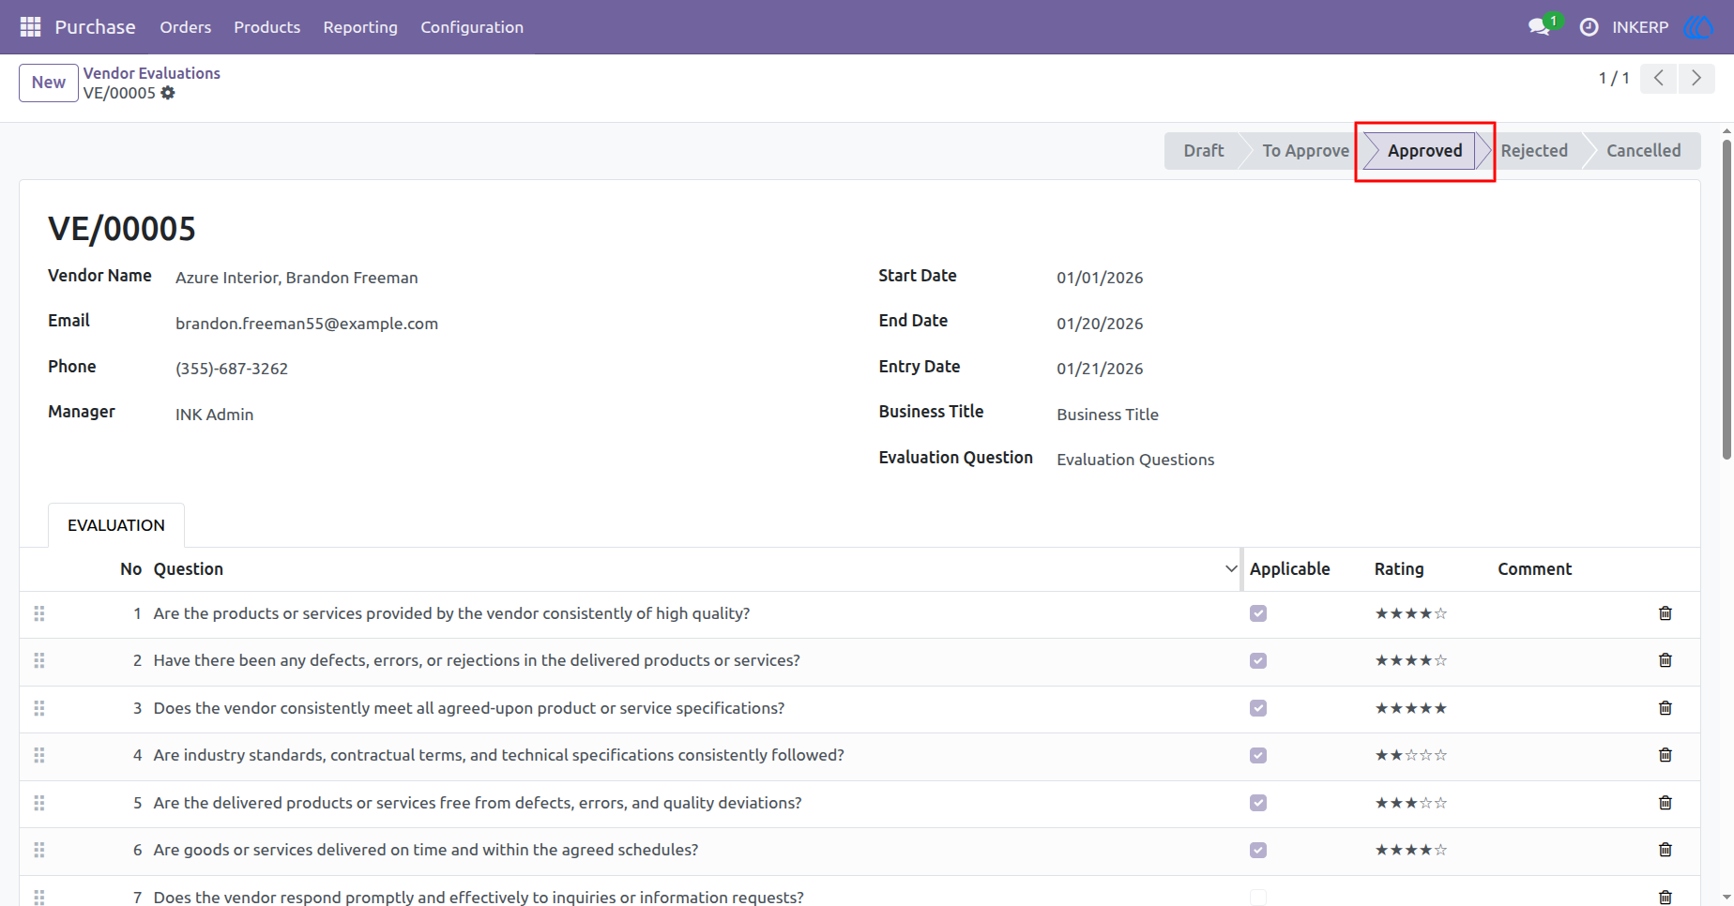Click the user avatar icon
Image resolution: width=1734 pixels, height=906 pixels.
(1698, 27)
